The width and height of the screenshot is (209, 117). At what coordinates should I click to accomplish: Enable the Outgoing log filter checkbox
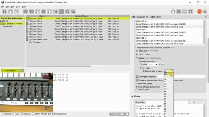[x=22, y=114]
